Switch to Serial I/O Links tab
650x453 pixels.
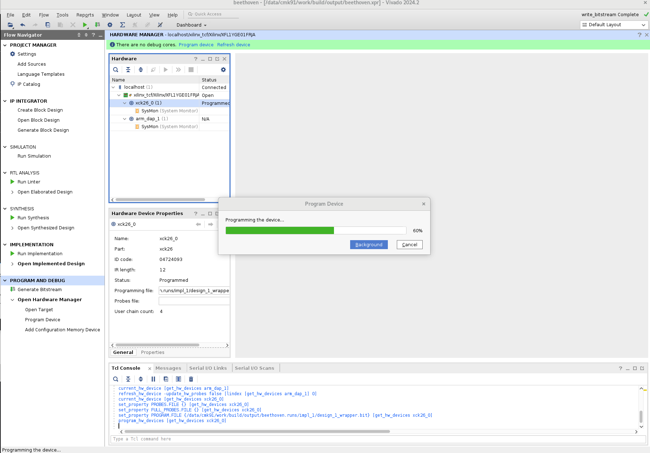(x=208, y=368)
